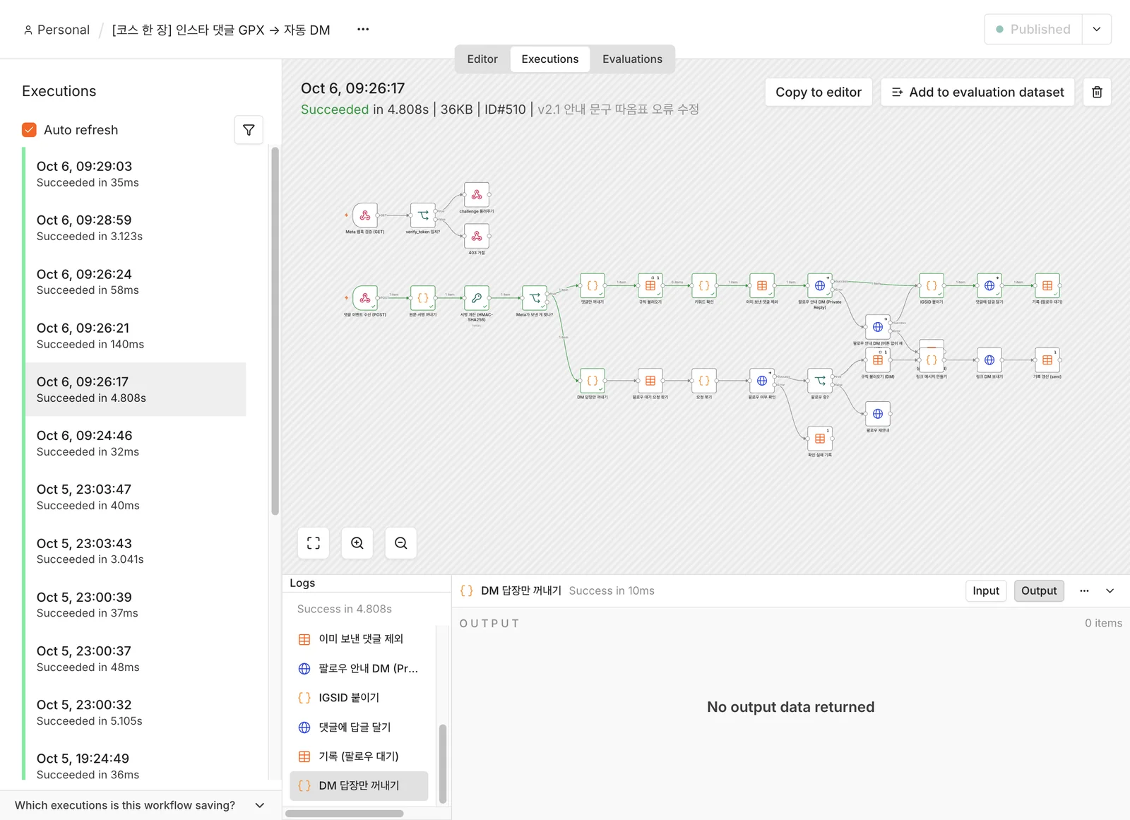This screenshot has width=1130, height=820.
Task: Click the '키워드 확인' code node
Action: (704, 285)
